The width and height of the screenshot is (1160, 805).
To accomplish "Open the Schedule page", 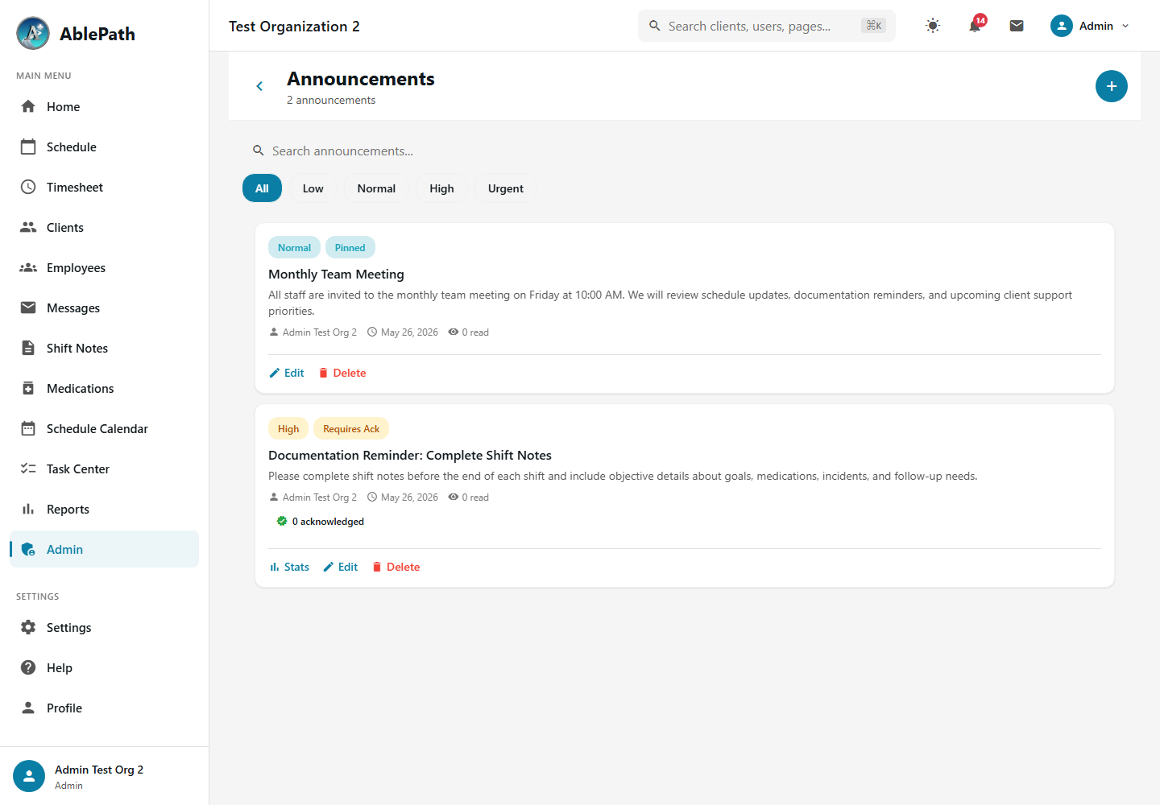I will point(104,147).
